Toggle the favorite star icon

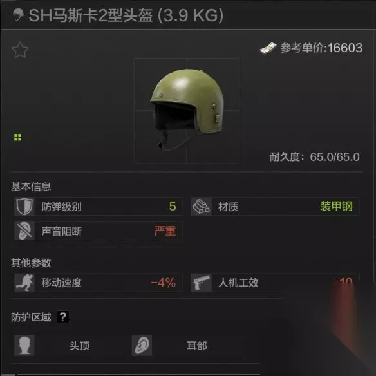pos(20,50)
